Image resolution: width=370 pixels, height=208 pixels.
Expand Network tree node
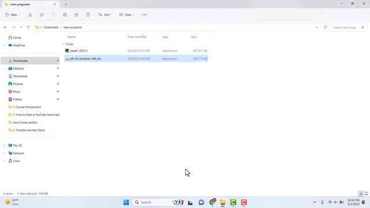[4, 153]
